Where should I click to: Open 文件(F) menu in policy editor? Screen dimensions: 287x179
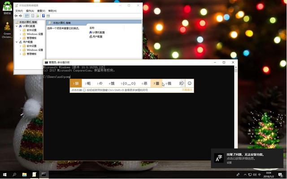point(19,11)
